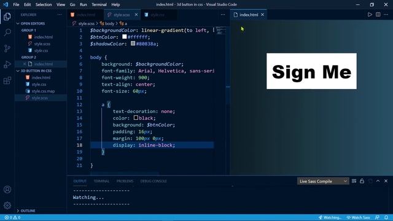Viewport: 393px width, 221px height.
Task: Maximize the bottom panel with chevron
Action: point(378,181)
